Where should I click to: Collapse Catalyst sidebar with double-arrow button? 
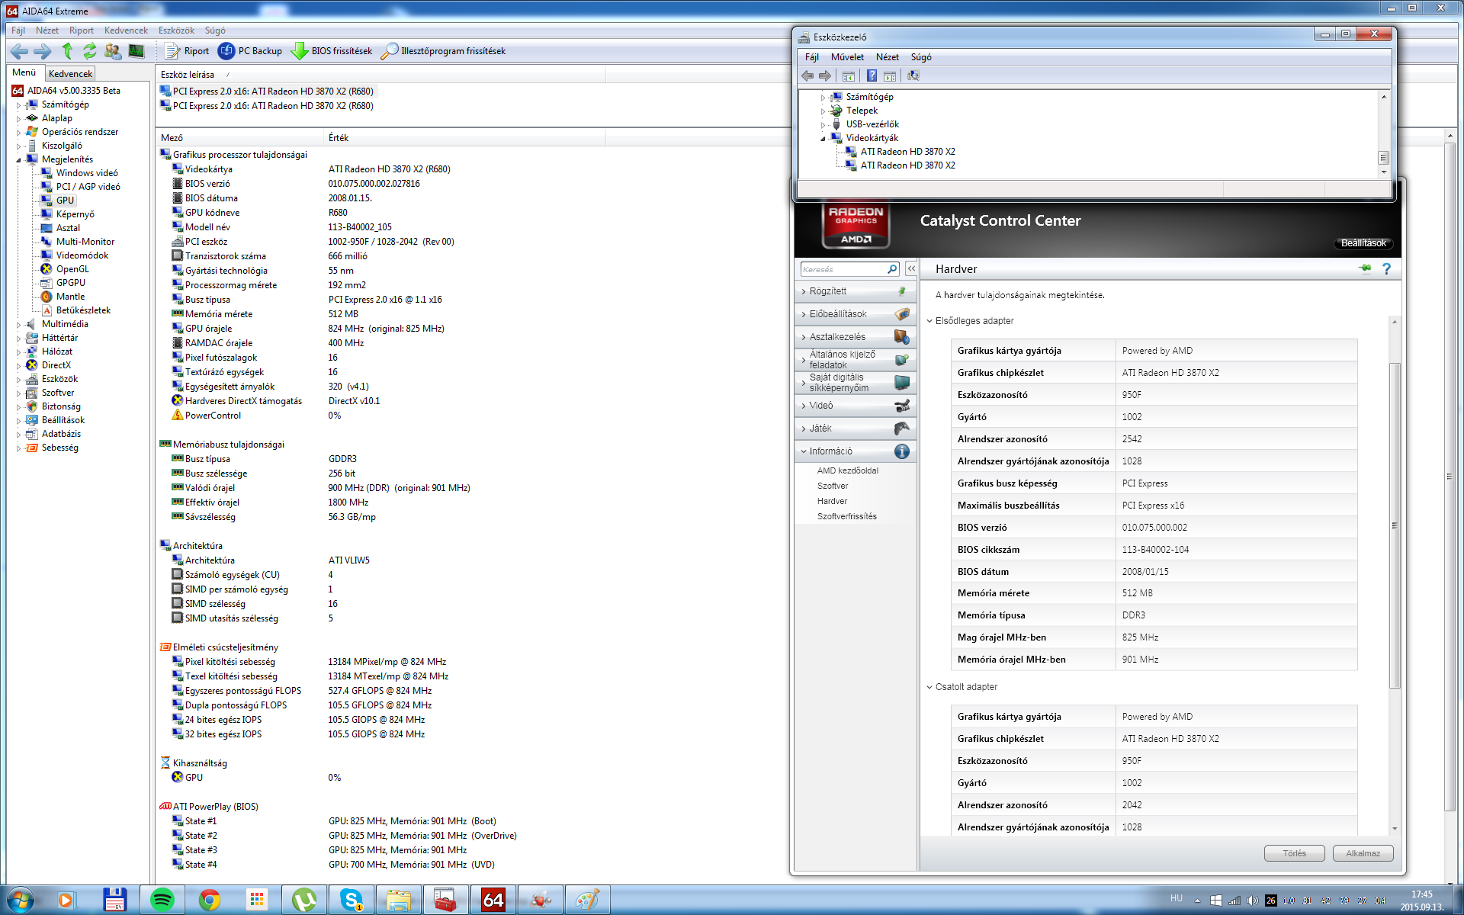(911, 269)
